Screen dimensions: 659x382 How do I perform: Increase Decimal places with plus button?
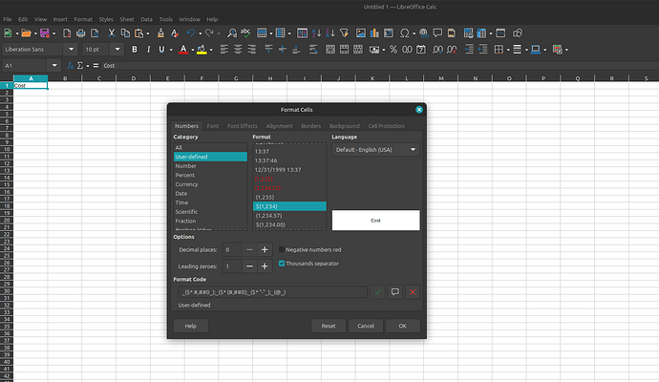tap(265, 249)
